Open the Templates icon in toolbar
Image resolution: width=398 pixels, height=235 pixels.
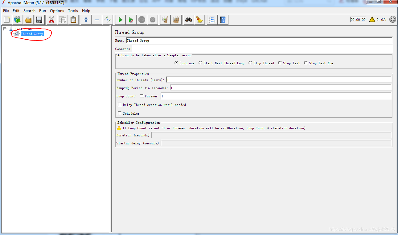[x=17, y=20]
